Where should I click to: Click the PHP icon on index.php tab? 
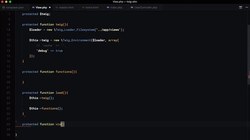(108, 7)
